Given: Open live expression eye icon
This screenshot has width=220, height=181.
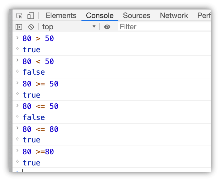Looking at the screenshot, I should [107, 27].
